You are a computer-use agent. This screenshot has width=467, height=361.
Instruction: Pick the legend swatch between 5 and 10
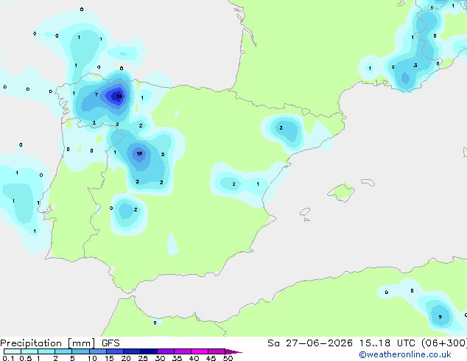(81, 351)
